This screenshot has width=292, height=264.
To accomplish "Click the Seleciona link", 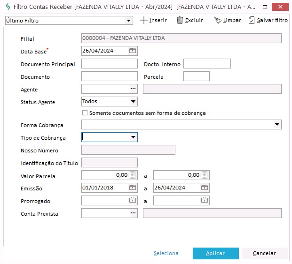I will (166, 253).
